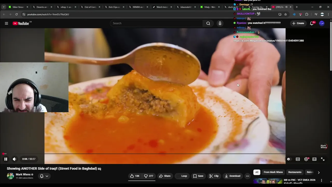The width and height of the screenshot is (332, 187).
Task: Like the video (13K)
Action: click(x=135, y=176)
